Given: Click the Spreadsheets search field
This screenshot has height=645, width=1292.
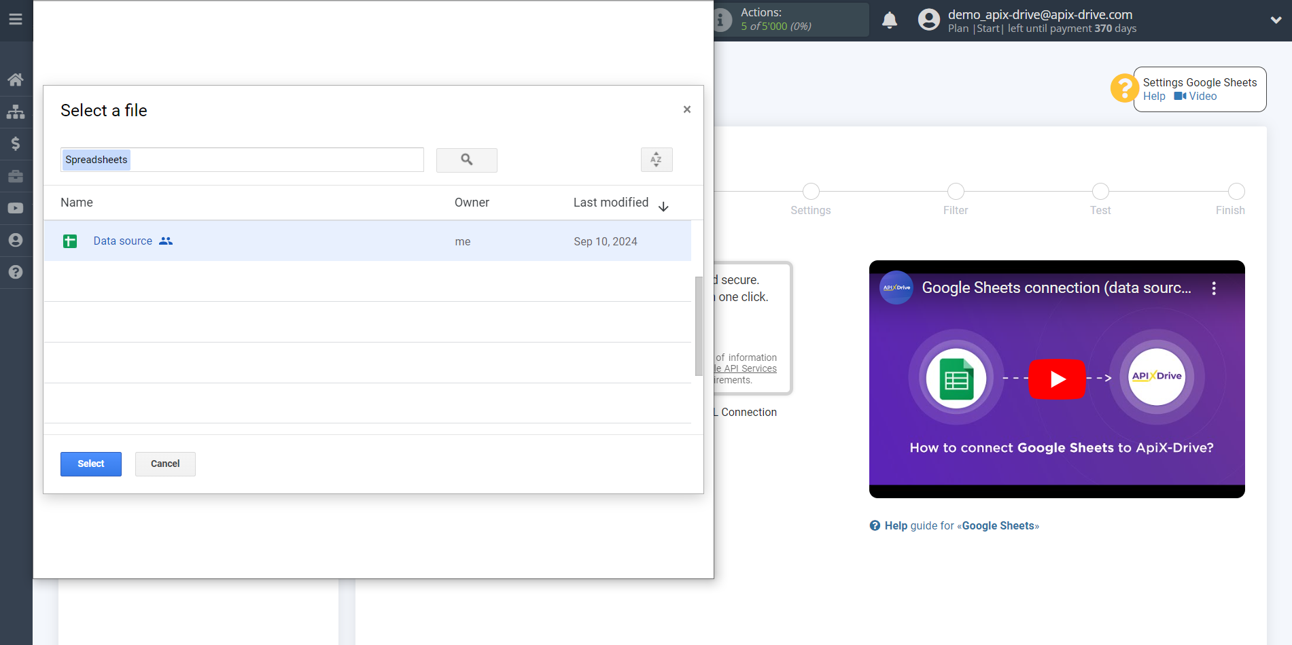Looking at the screenshot, I should [242, 160].
